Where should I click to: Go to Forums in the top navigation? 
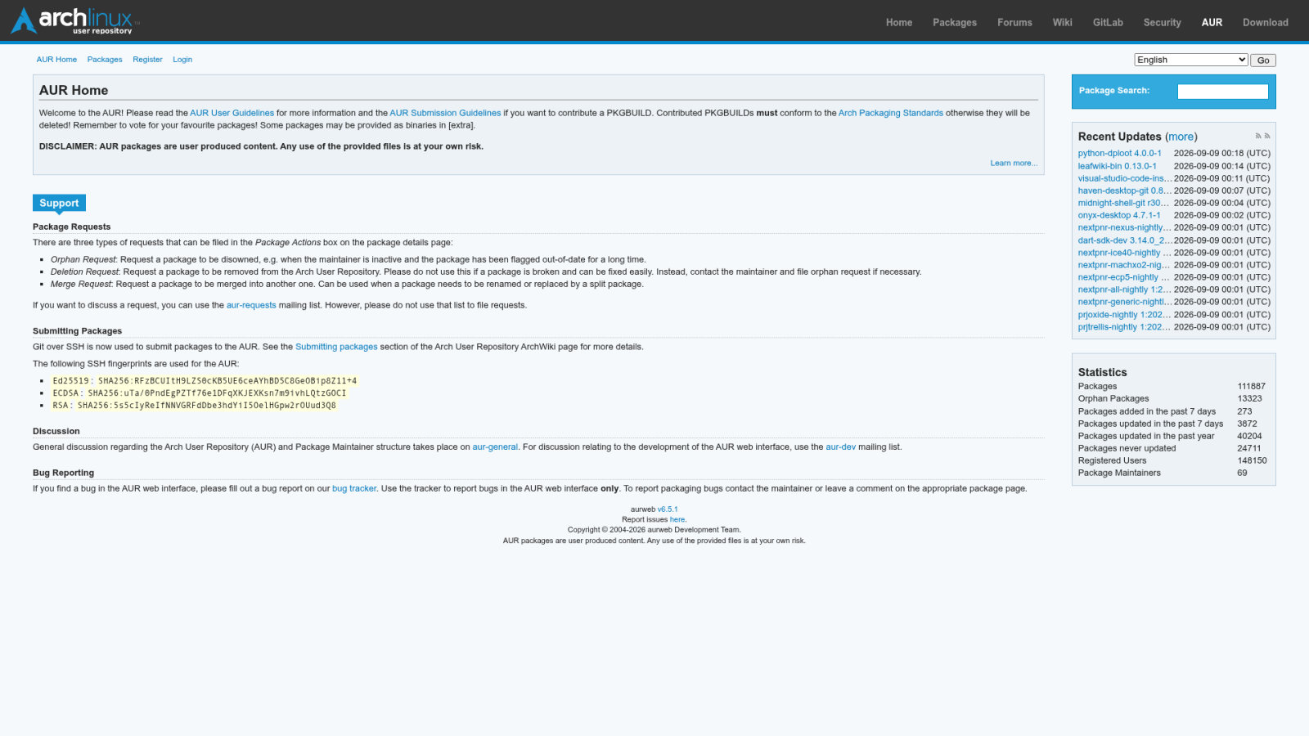click(1014, 22)
